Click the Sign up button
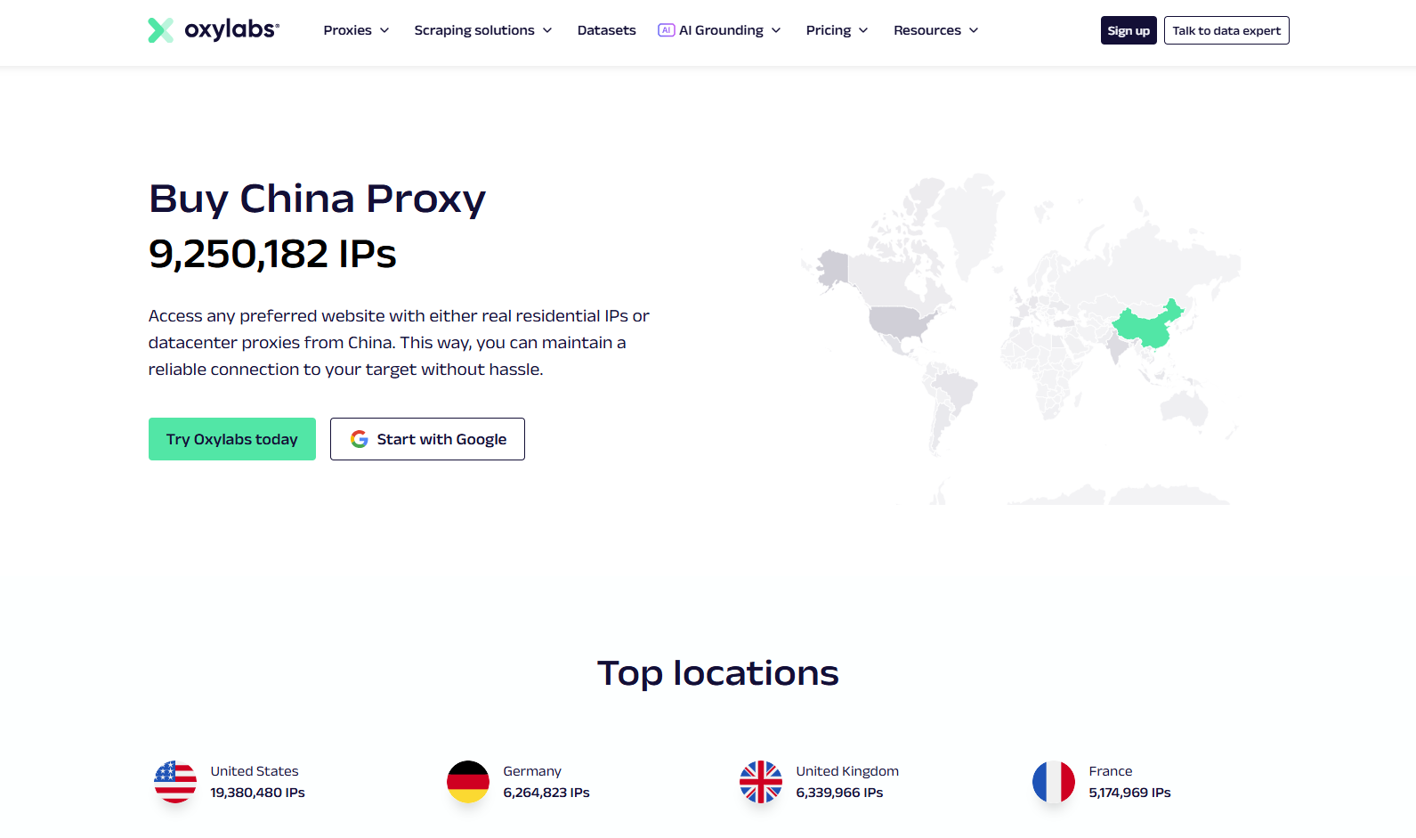 pyautogui.click(x=1129, y=30)
